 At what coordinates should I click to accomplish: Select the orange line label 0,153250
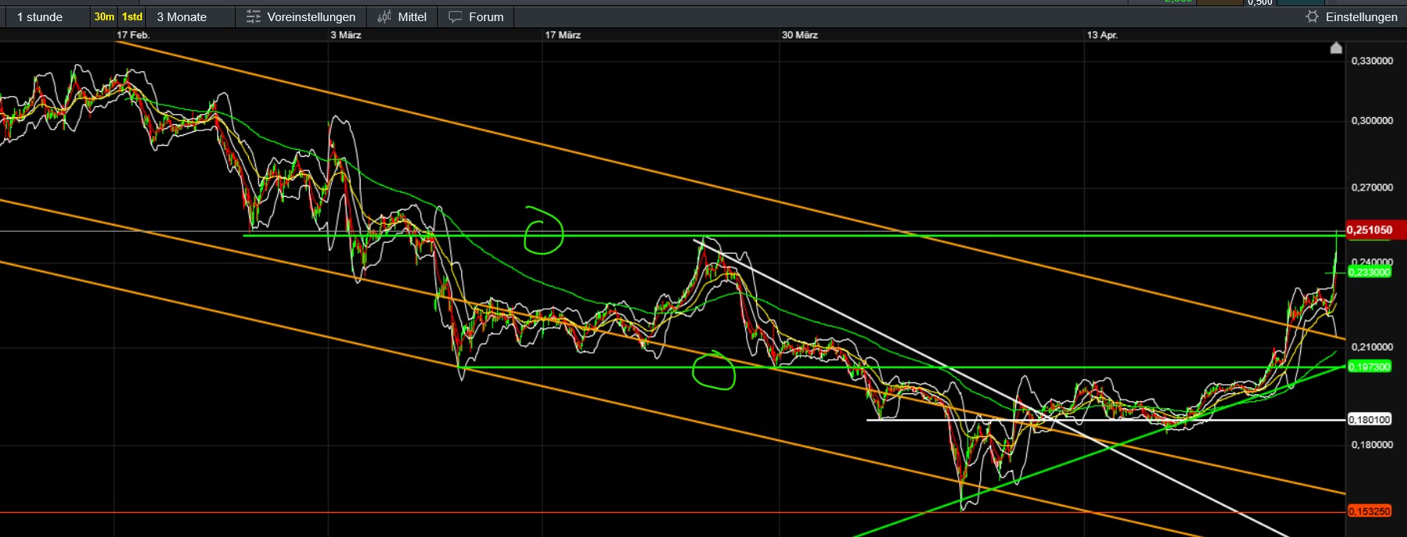(x=1370, y=511)
